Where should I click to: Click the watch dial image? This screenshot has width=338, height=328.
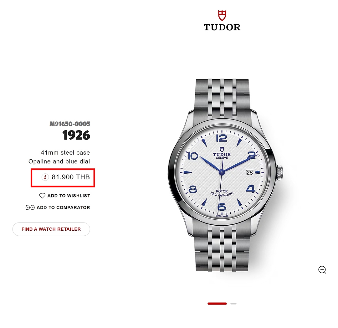point(222,172)
